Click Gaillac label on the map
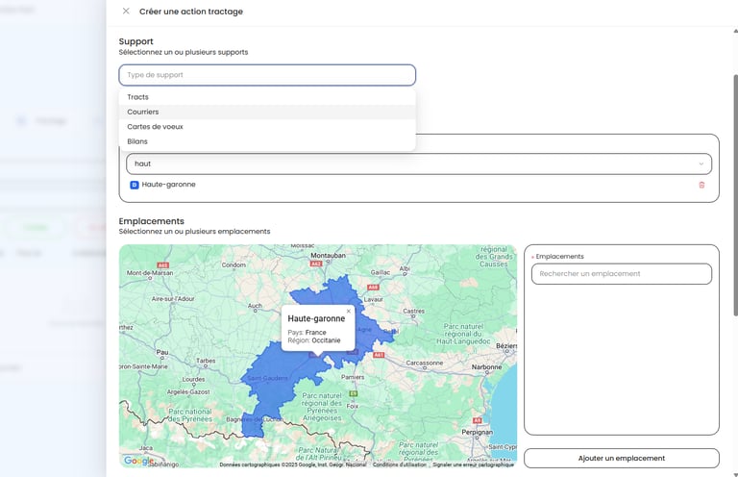The width and height of the screenshot is (738, 477). pos(381,272)
